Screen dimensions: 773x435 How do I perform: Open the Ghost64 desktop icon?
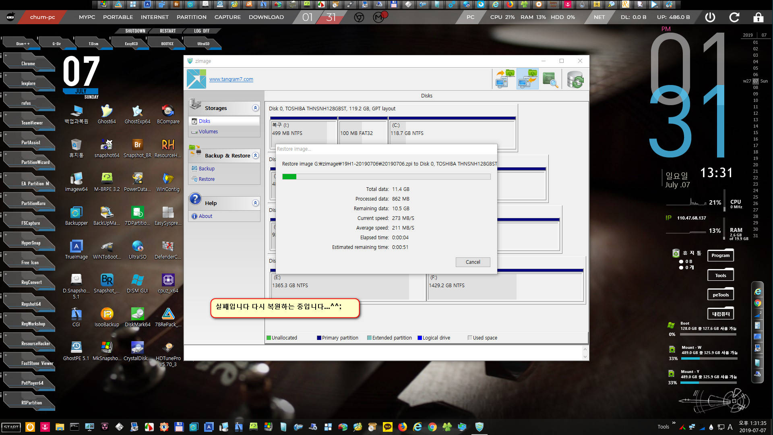coord(107,114)
